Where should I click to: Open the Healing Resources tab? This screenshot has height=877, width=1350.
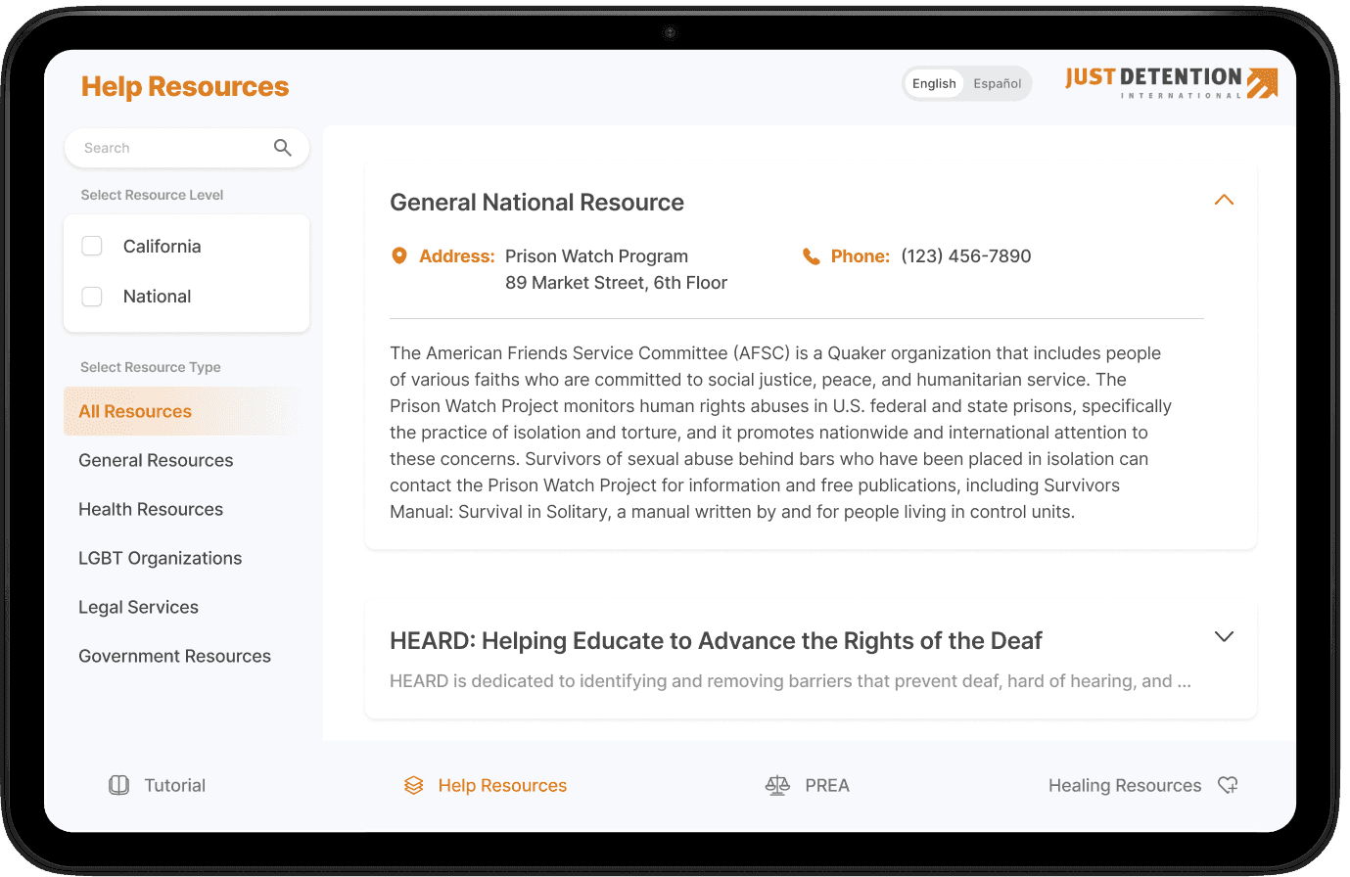click(1143, 785)
